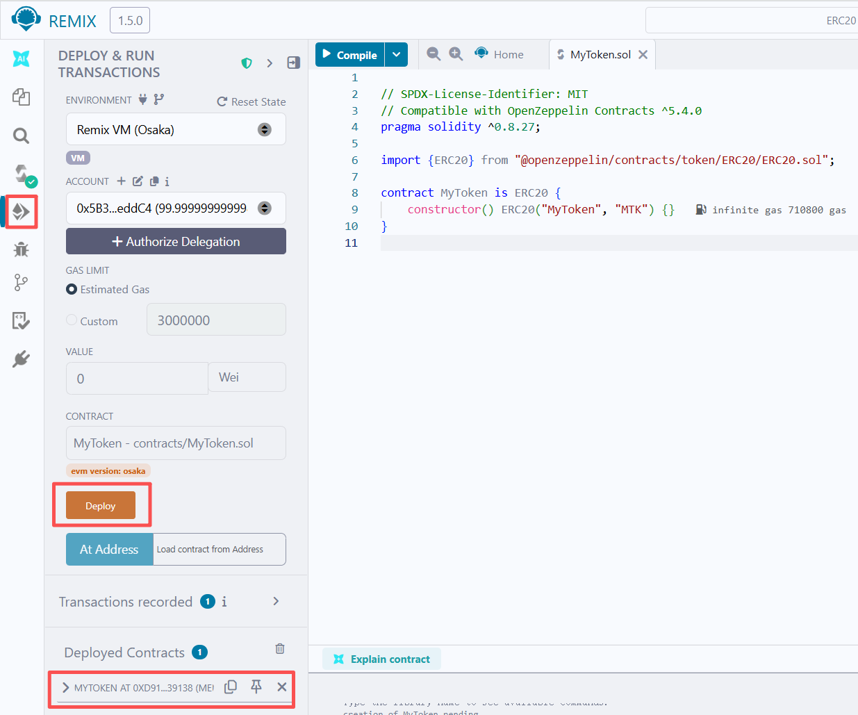Focus the VALUE amount input field
This screenshot has height=715, width=858.
(137, 378)
